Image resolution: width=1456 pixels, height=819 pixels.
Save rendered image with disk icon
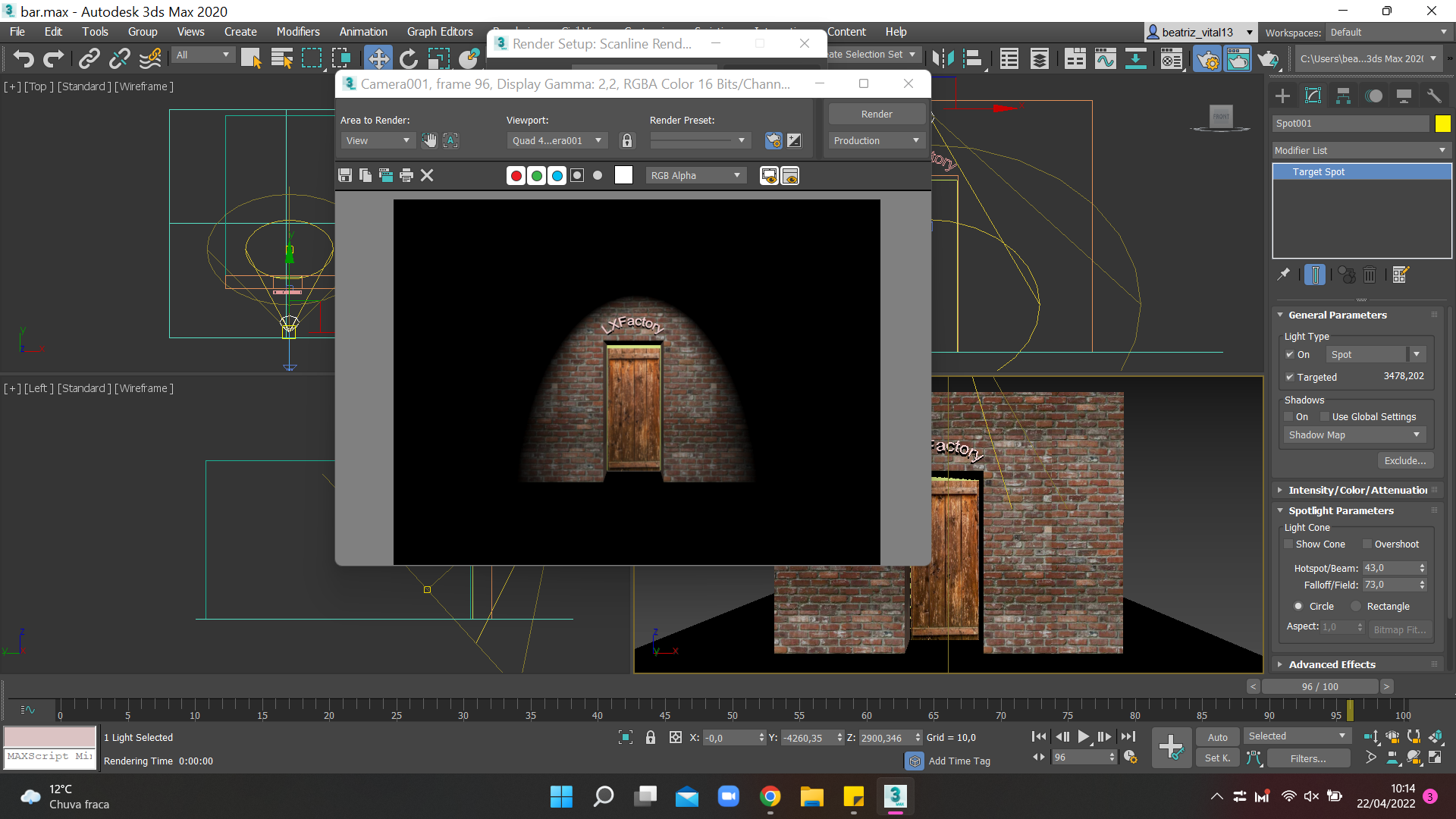345,175
